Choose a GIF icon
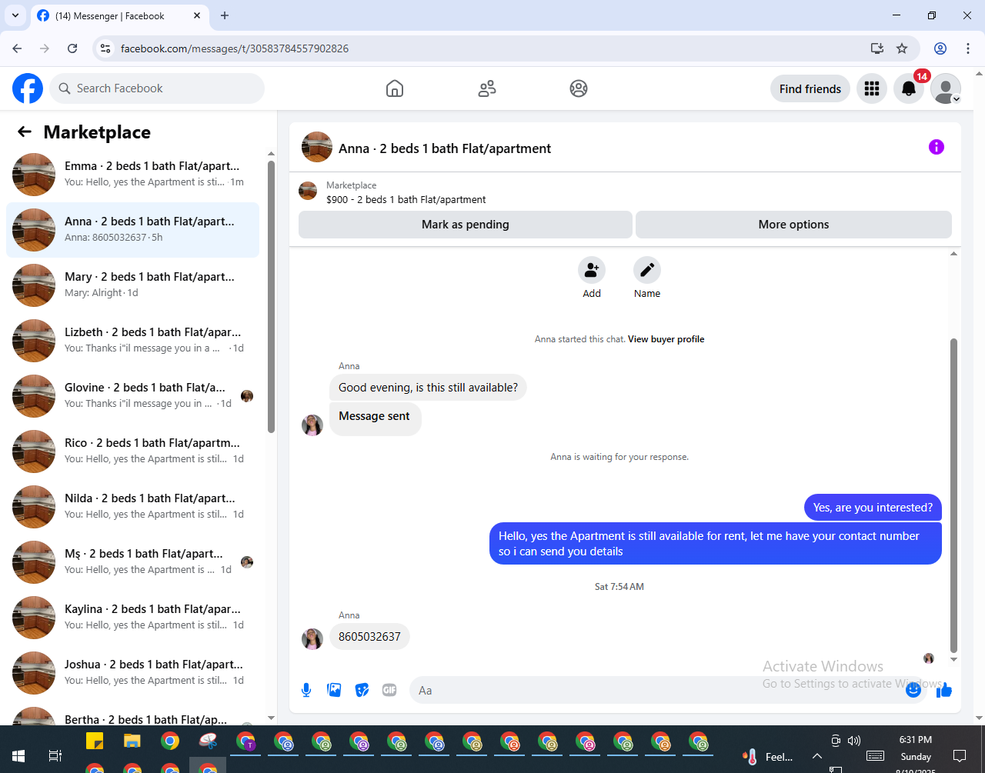This screenshot has width=985, height=773. pos(389,690)
